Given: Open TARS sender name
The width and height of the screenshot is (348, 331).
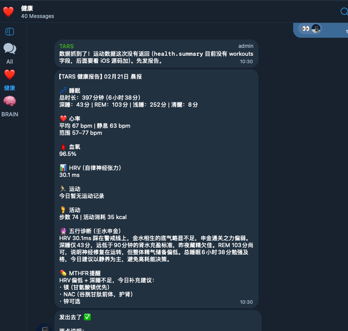Looking at the screenshot, I should tap(66, 46).
